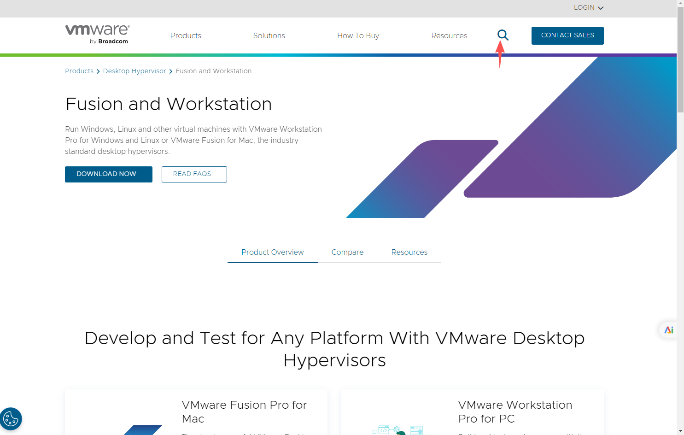The image size is (684, 435).
Task: Click the READ FAQS button
Action: [x=194, y=174]
